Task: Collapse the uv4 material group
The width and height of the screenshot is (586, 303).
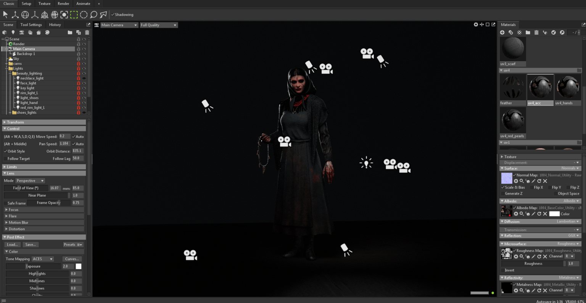Action: pos(501,70)
